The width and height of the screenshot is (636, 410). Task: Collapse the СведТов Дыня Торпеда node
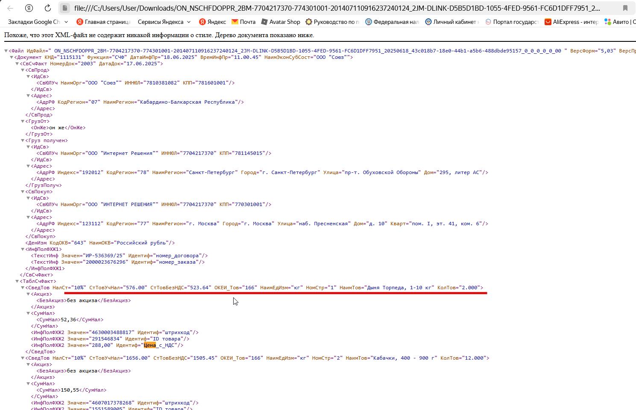23,288
